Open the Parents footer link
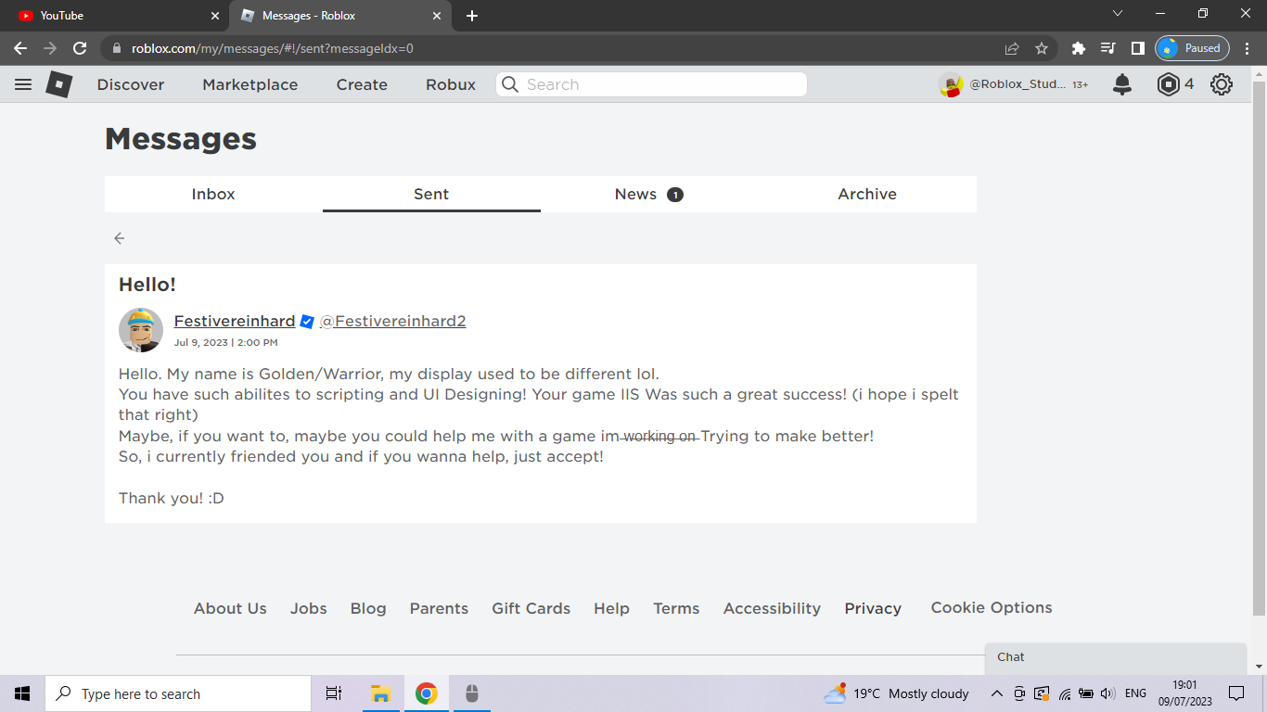 tap(439, 608)
